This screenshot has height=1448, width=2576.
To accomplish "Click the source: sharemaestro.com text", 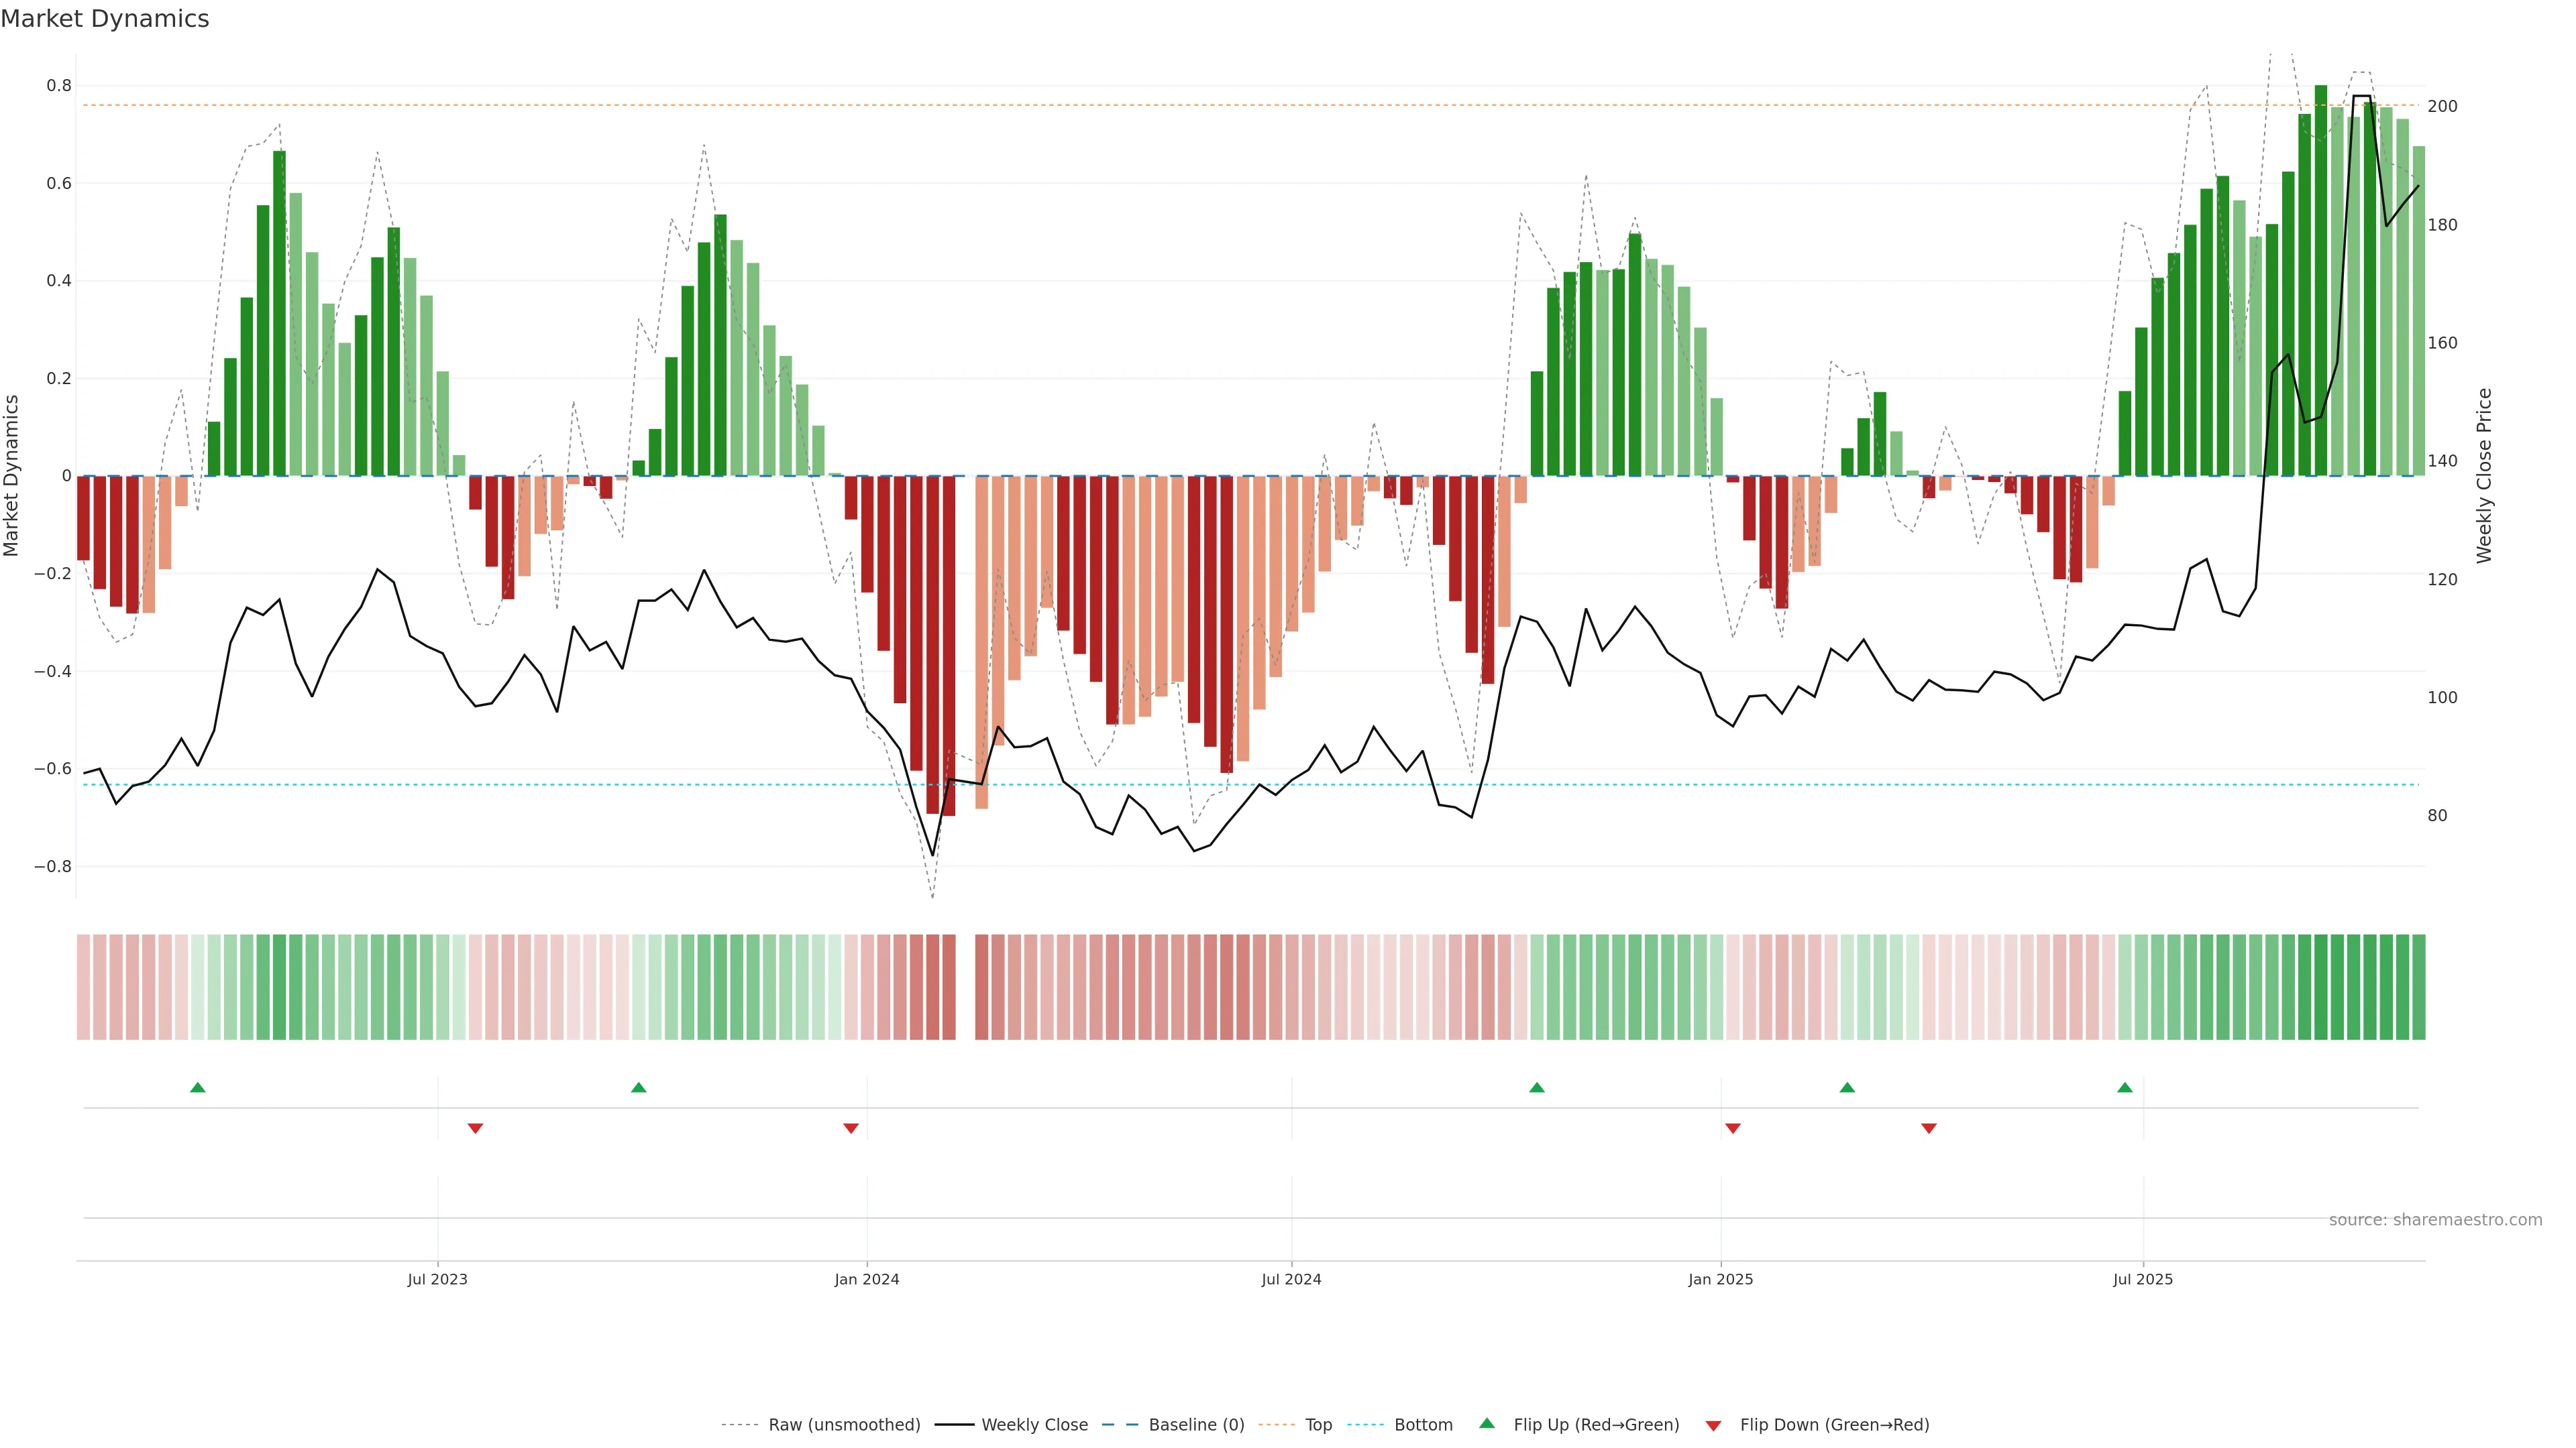I will (2435, 1220).
